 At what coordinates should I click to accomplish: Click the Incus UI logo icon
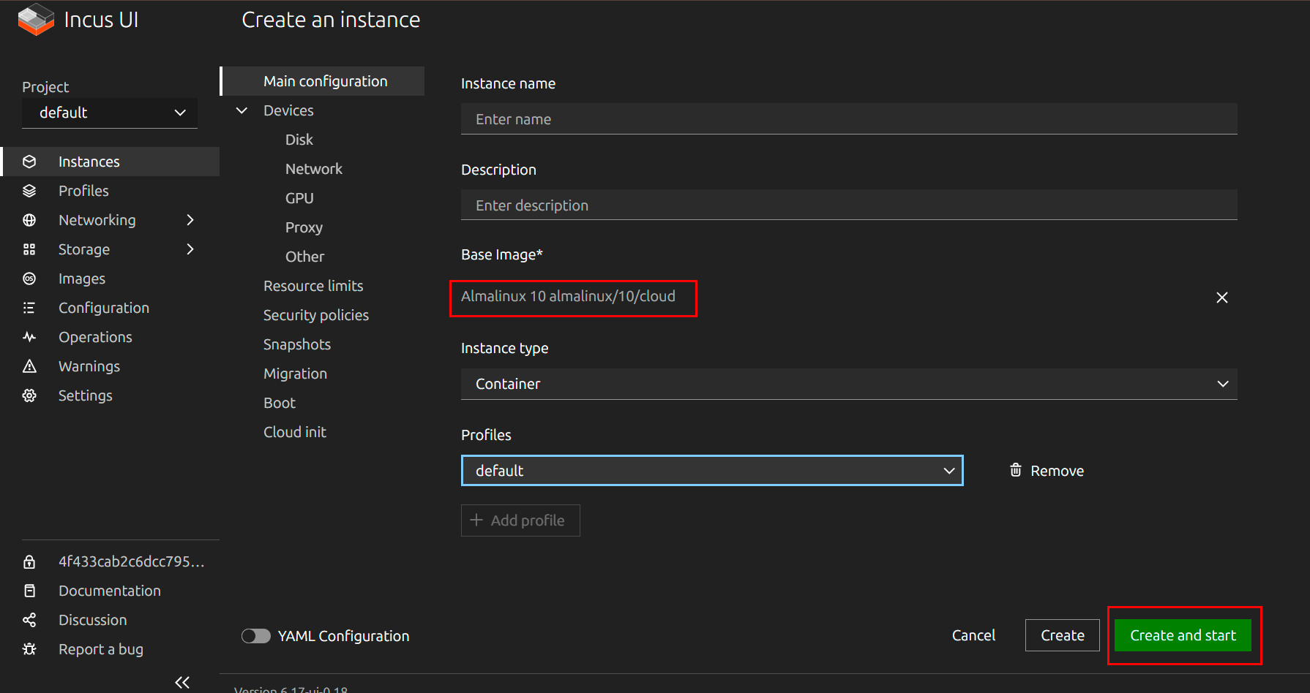point(36,20)
